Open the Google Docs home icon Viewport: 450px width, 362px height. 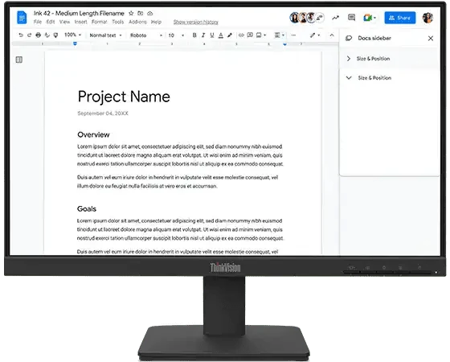coord(22,17)
